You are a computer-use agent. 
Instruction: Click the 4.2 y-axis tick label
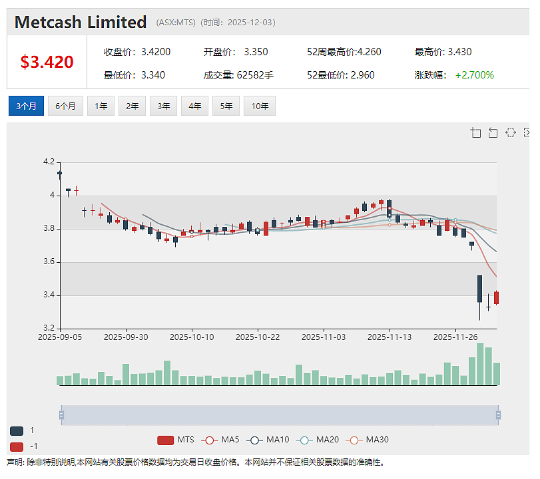pyautogui.click(x=49, y=162)
